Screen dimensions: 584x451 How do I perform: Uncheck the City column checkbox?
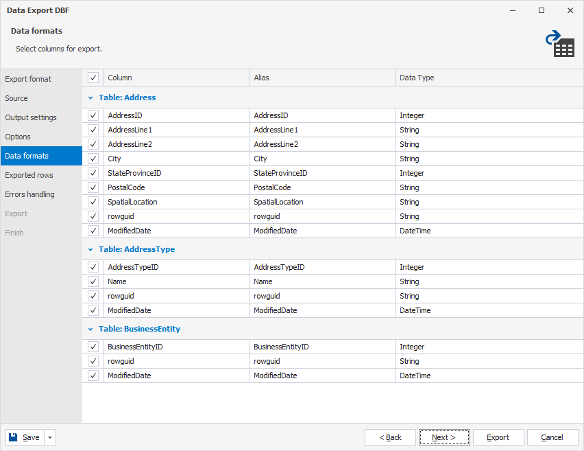93,159
